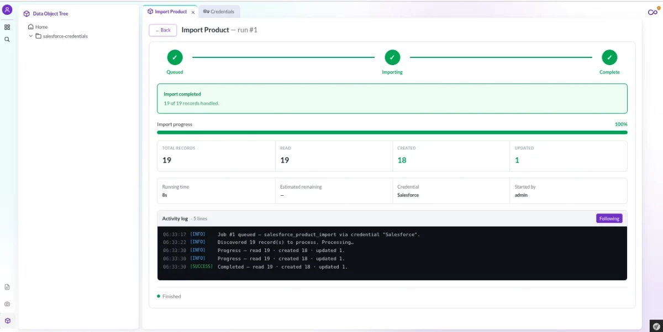Image resolution: width=663 pixels, height=332 pixels.
Task: Click the Data Object Tree cube icon
Action: coord(27,14)
